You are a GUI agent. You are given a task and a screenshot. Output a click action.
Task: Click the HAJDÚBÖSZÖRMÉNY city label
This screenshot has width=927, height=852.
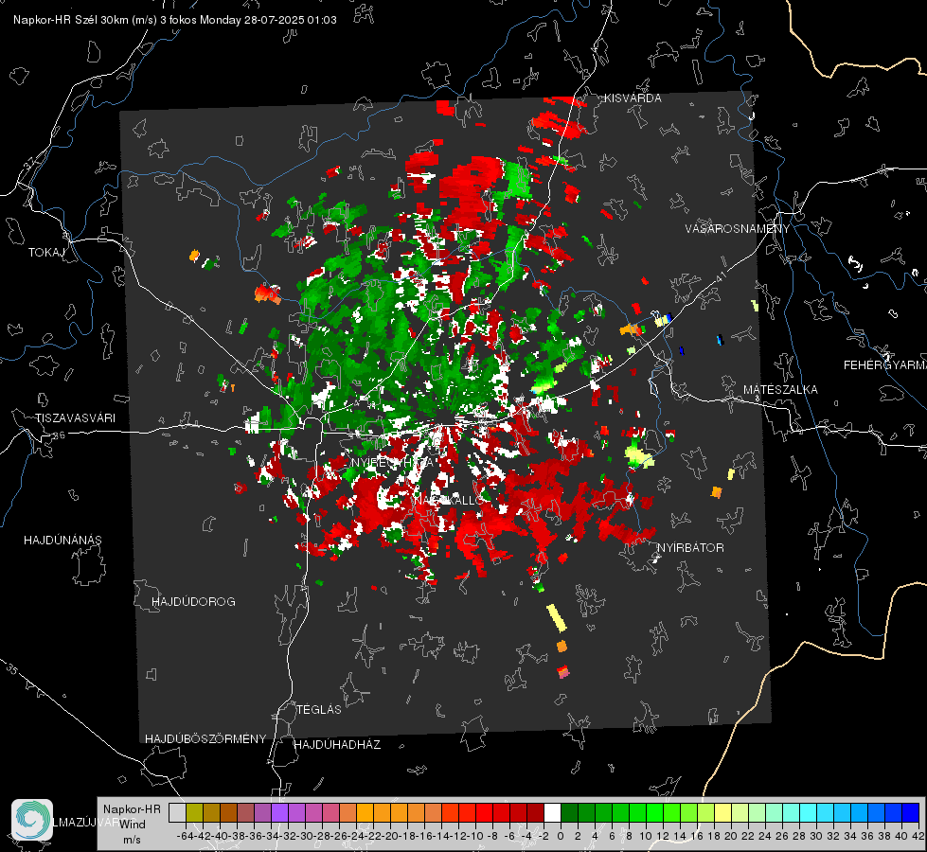tap(205, 739)
